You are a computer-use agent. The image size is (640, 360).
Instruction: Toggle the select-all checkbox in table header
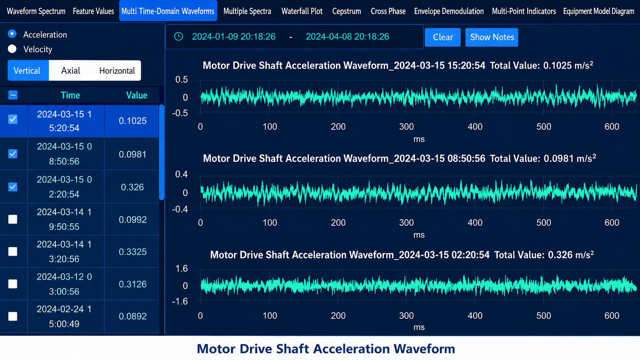point(13,95)
